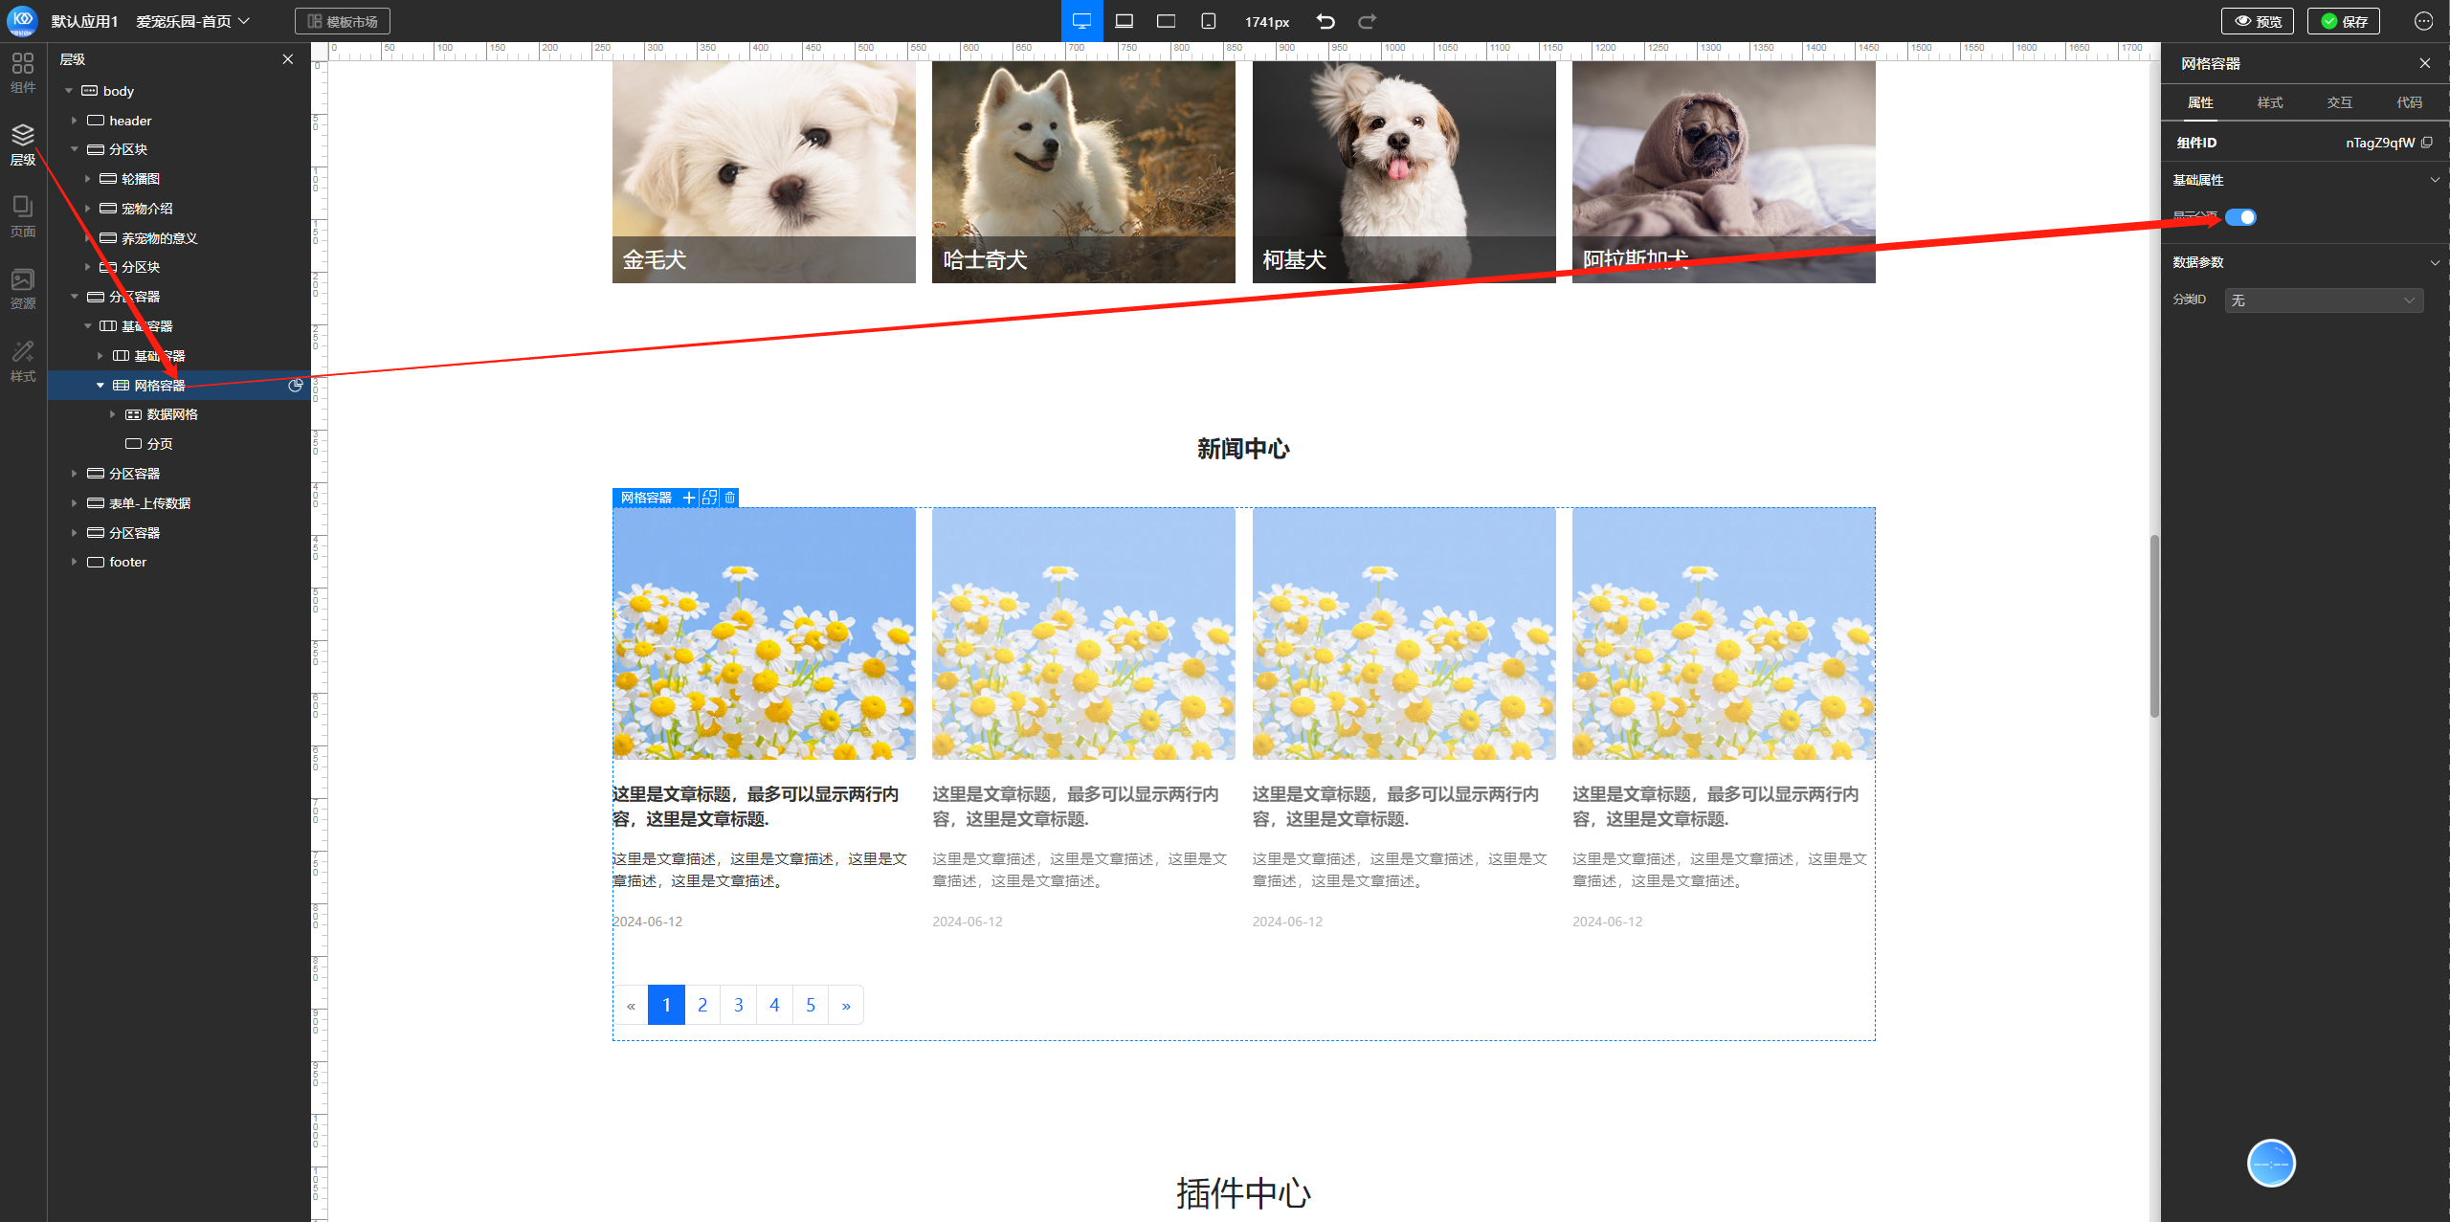Go to pagination page 2
This screenshot has height=1222, width=2450.
click(x=702, y=1005)
